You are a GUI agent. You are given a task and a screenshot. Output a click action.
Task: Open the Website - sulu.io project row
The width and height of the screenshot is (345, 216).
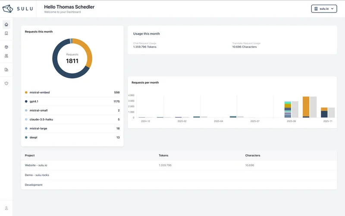tap(179, 165)
